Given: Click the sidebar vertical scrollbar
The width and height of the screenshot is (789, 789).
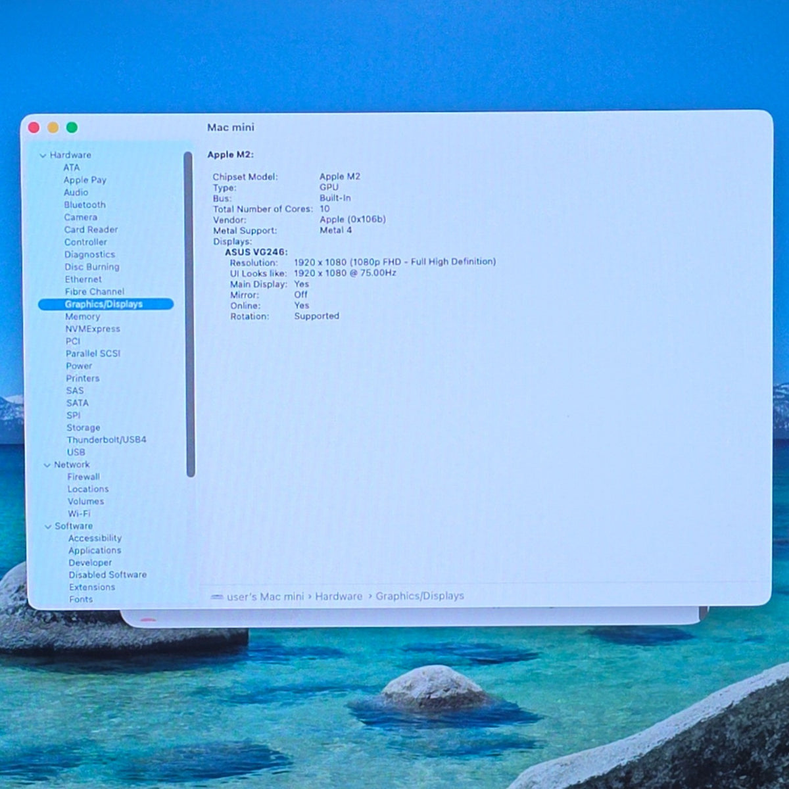Looking at the screenshot, I should [189, 314].
